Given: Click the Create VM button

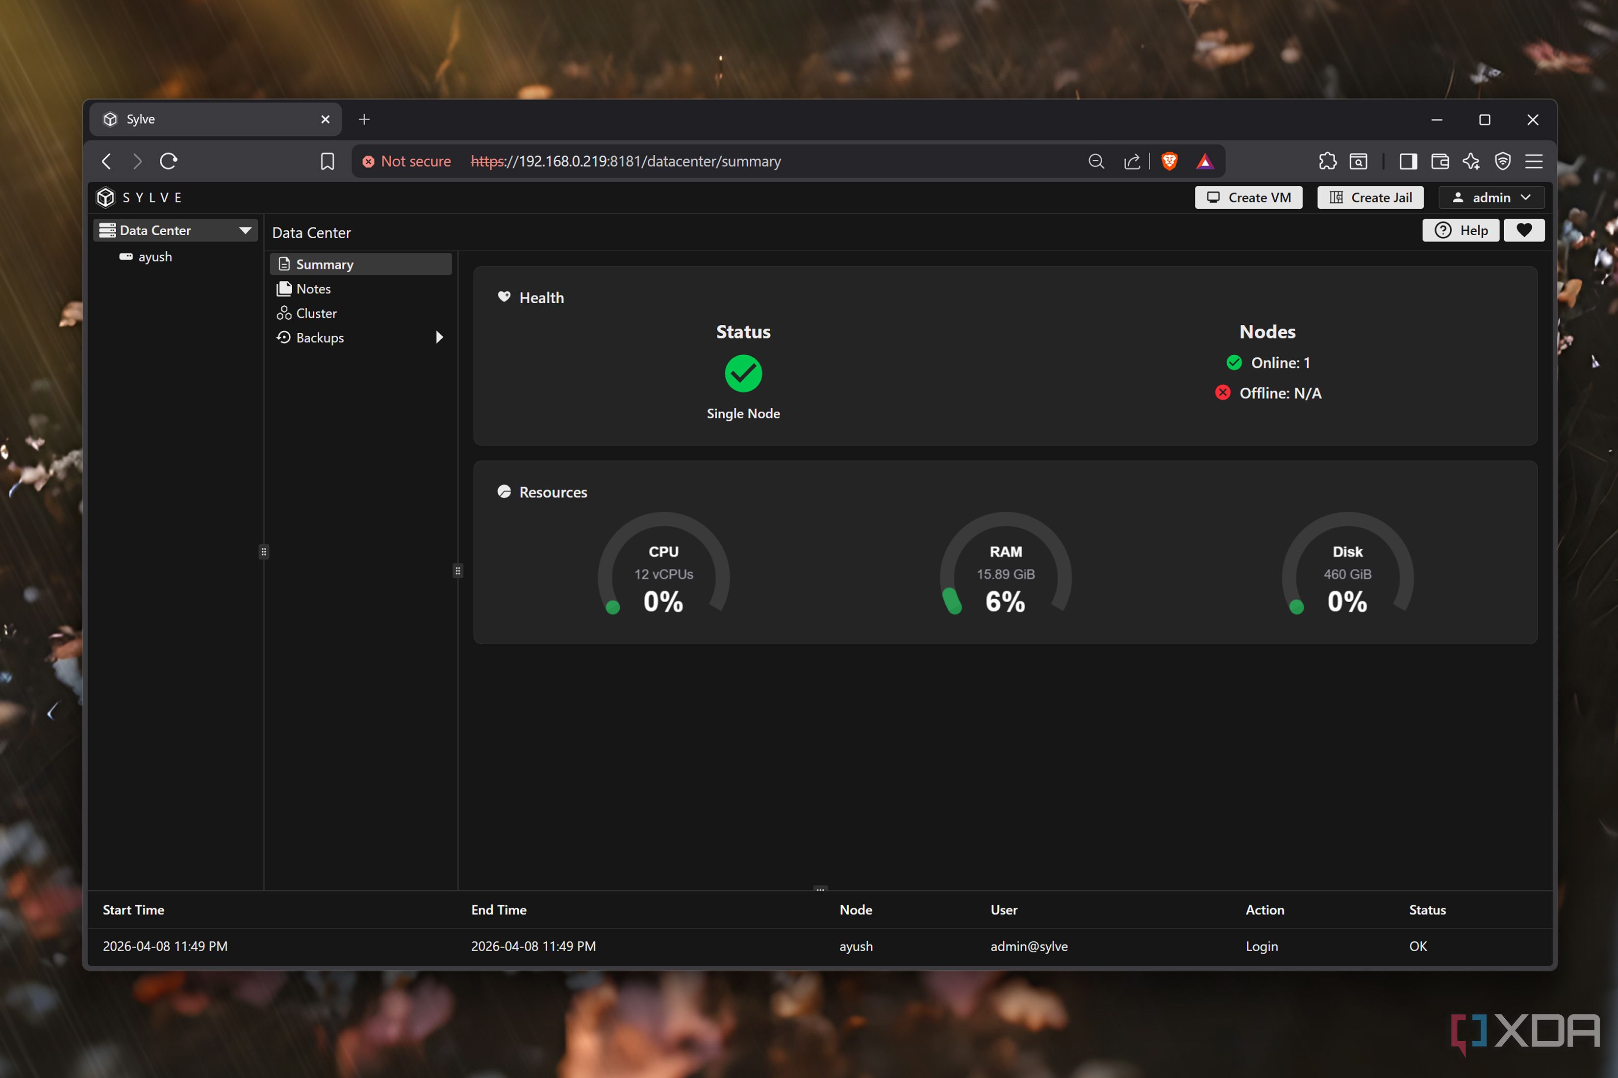Looking at the screenshot, I should click(1249, 197).
